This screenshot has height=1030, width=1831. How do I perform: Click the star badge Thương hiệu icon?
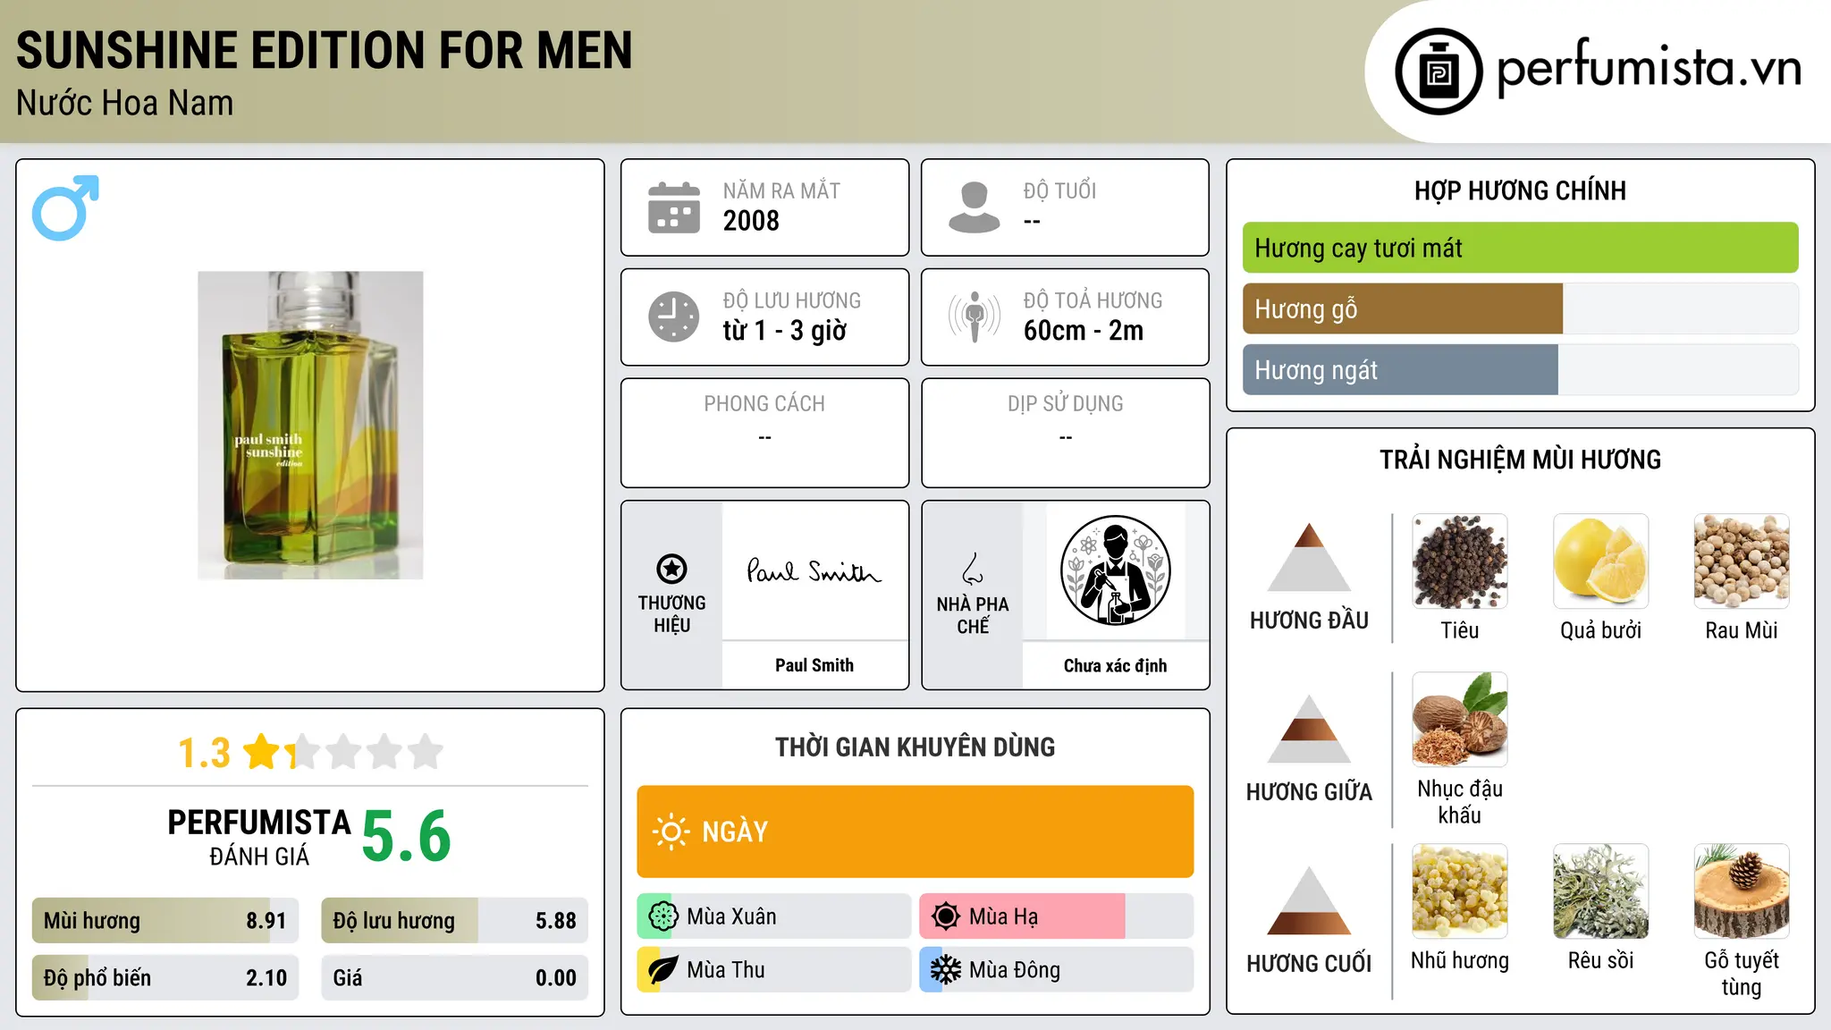click(671, 569)
